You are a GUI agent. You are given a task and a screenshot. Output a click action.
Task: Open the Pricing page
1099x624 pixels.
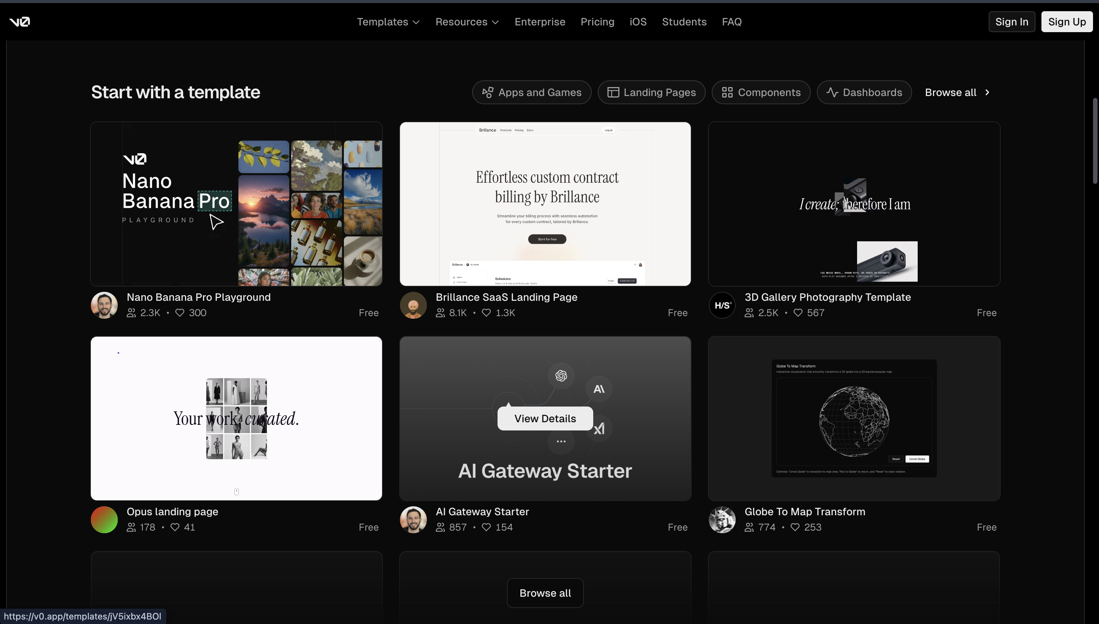tap(597, 22)
